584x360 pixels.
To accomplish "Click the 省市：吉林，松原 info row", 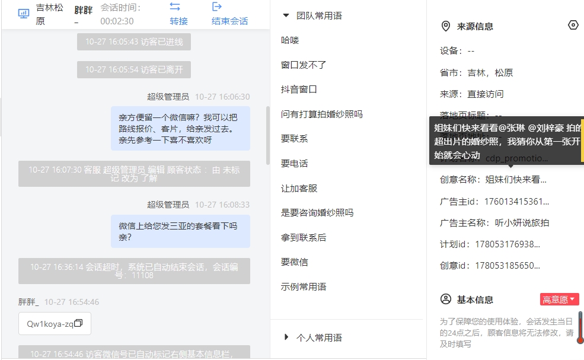I will 476,73.
